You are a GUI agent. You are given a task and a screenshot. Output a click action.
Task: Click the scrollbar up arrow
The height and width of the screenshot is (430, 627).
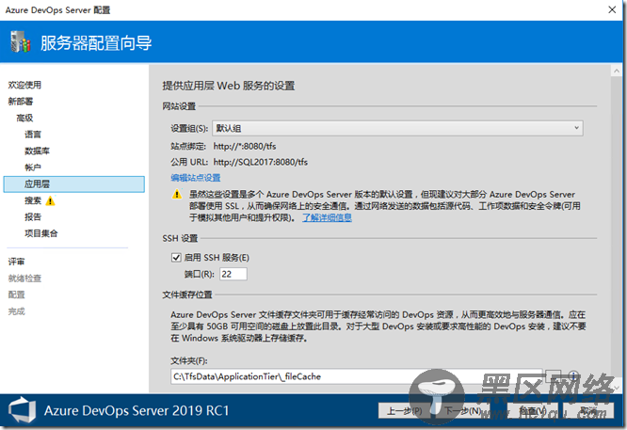(x=617, y=72)
